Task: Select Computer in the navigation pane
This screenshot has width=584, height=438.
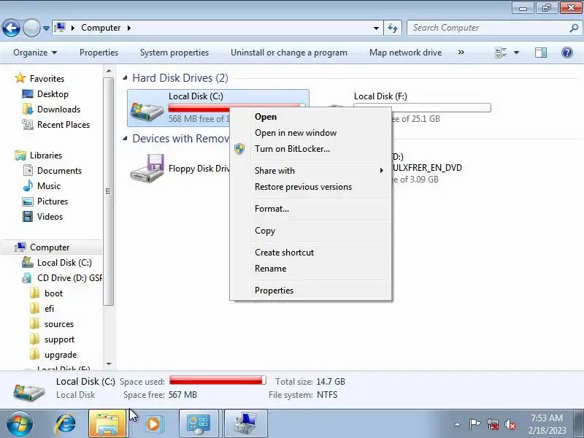Action: (x=50, y=247)
